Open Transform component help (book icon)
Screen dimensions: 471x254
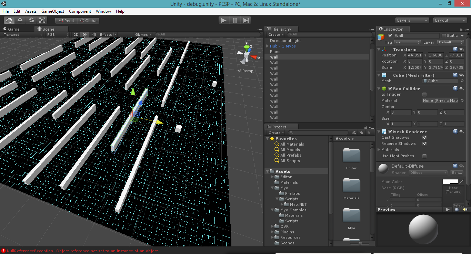coord(455,49)
